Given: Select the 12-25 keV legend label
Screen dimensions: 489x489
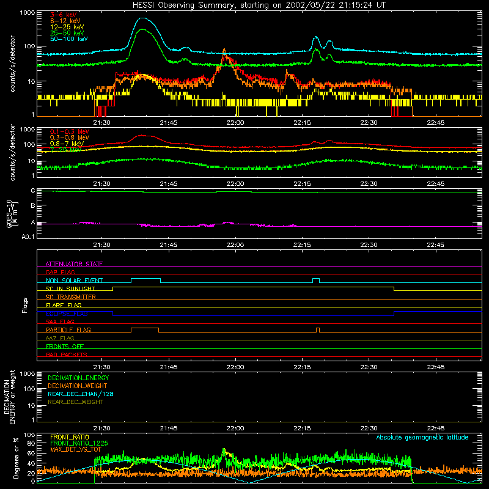Looking at the screenshot, I should (x=67, y=27).
